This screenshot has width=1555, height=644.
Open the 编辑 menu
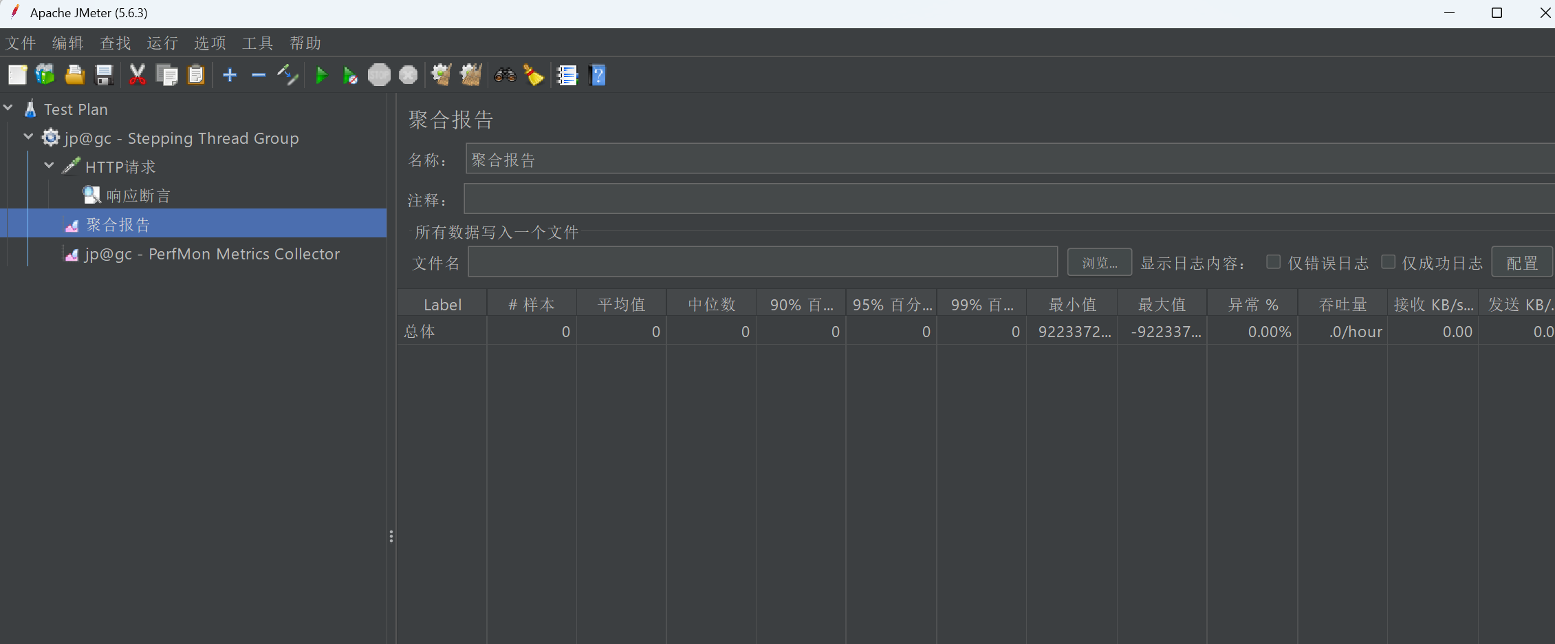[x=68, y=43]
